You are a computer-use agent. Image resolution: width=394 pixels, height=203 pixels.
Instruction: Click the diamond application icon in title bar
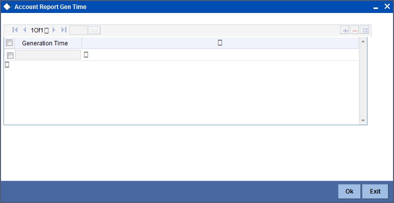point(7,6)
